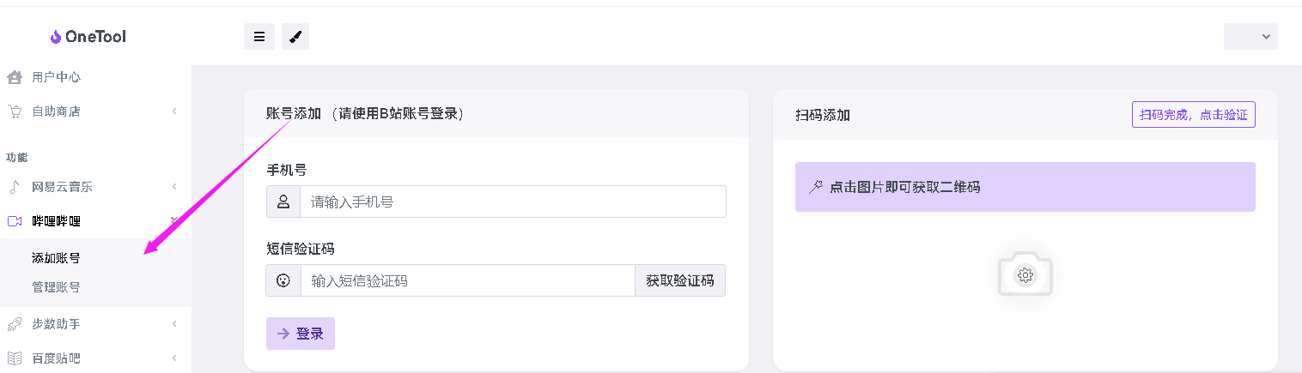This screenshot has height=373, width=1302.
Task: Open the top-right user dropdown
Action: pos(1250,36)
